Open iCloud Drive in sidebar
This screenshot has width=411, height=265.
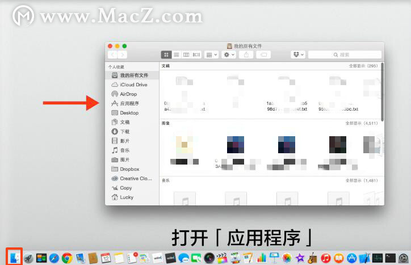(x=129, y=85)
